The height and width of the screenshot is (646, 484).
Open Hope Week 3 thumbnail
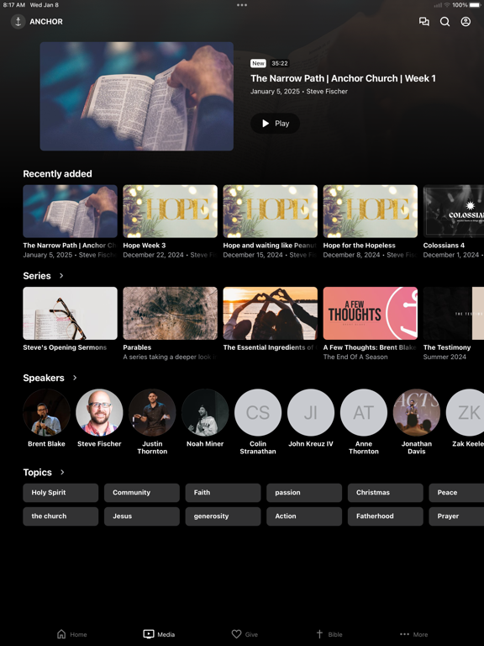[170, 211]
